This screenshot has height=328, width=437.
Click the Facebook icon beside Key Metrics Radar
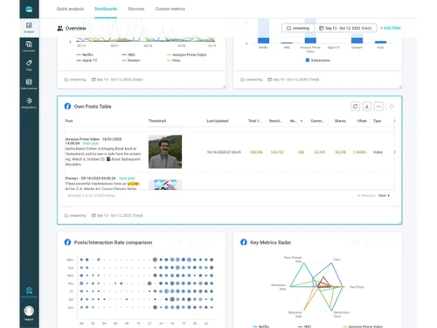click(244, 242)
